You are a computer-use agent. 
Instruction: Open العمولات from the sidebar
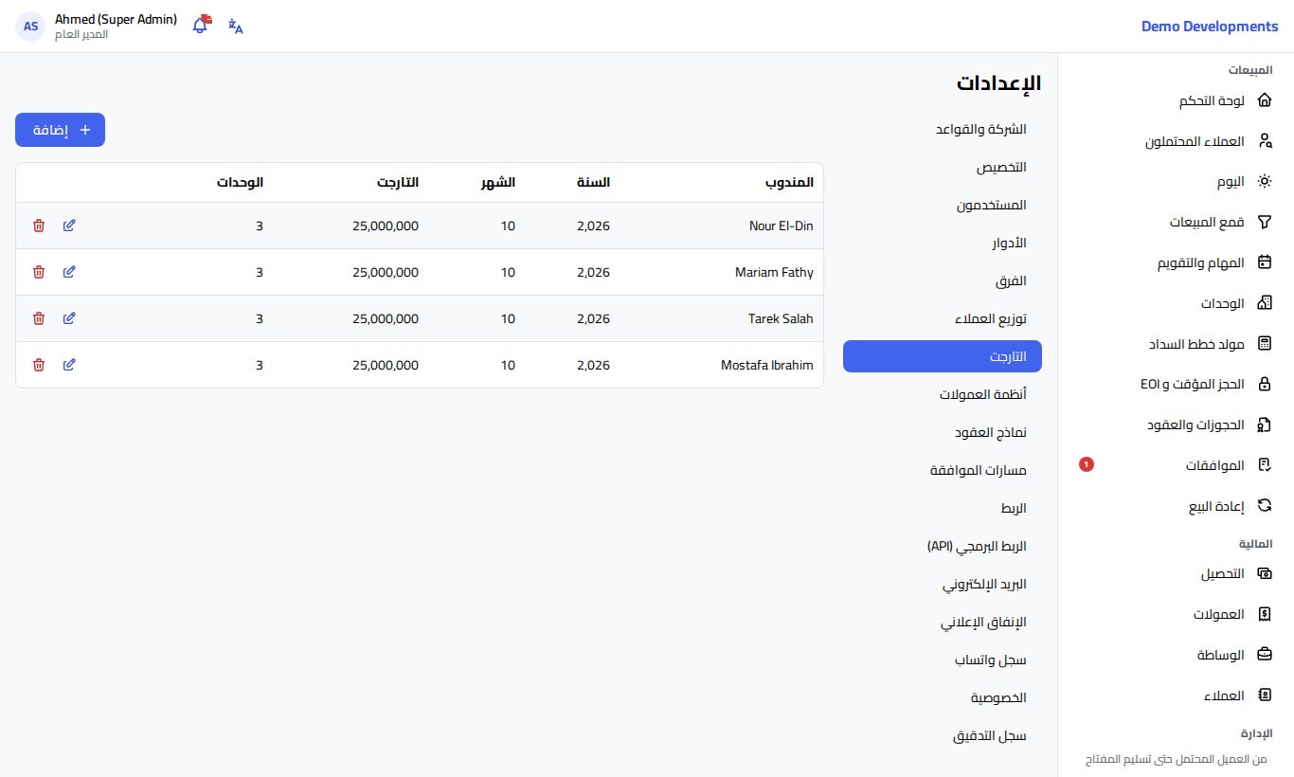click(x=1176, y=614)
